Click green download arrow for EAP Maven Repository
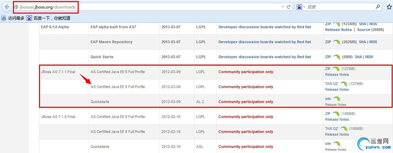 click(337, 42)
